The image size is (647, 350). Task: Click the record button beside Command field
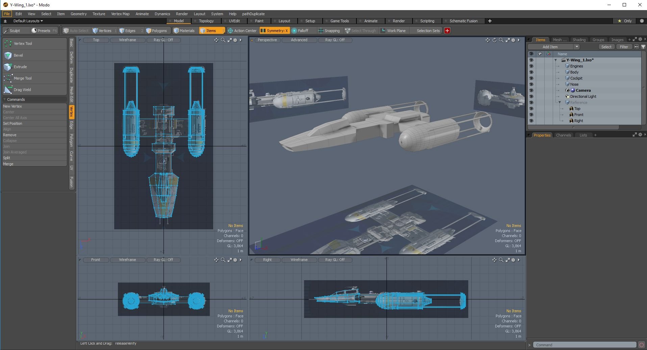point(641,345)
